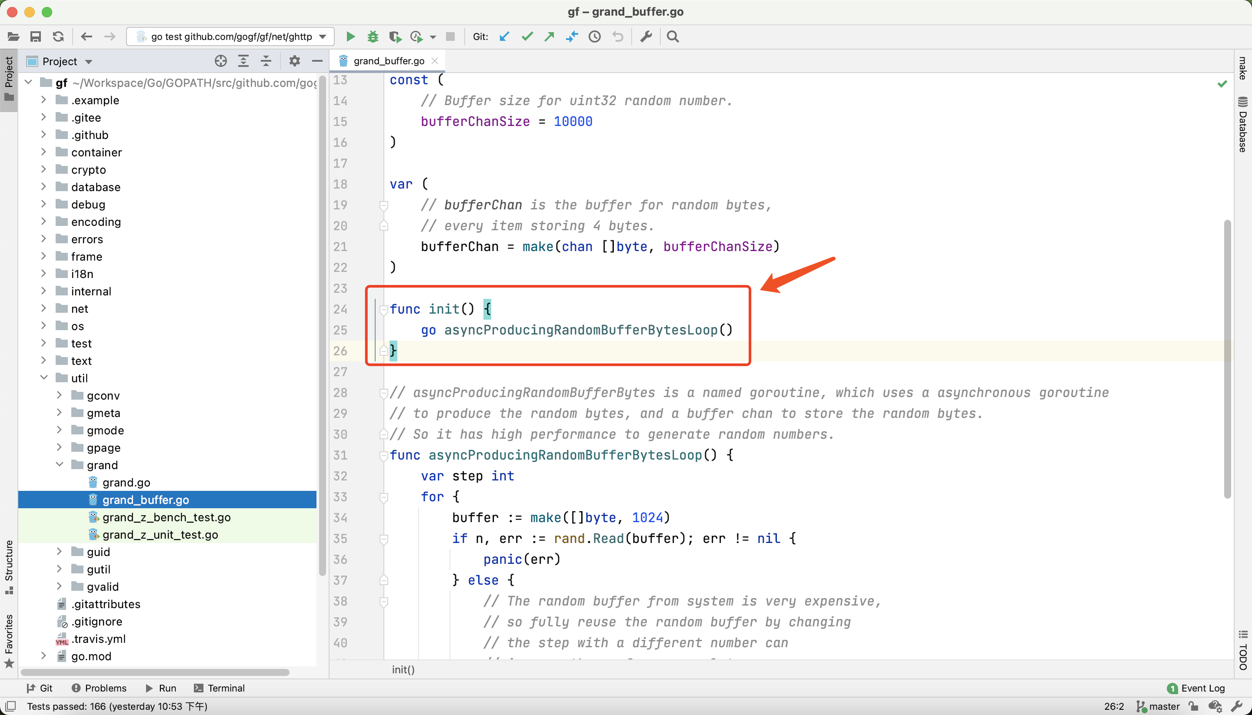
Task: Toggle the Database side panel
Action: click(x=1243, y=125)
